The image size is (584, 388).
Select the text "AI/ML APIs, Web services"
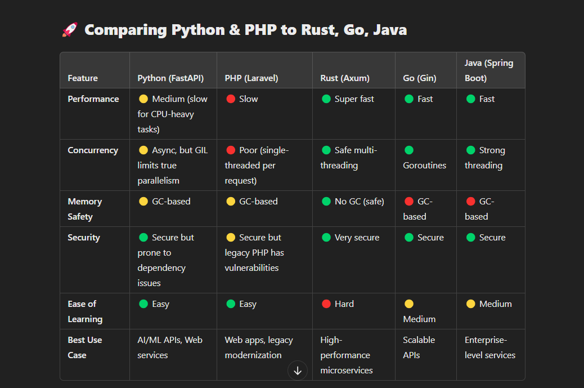[x=170, y=347]
